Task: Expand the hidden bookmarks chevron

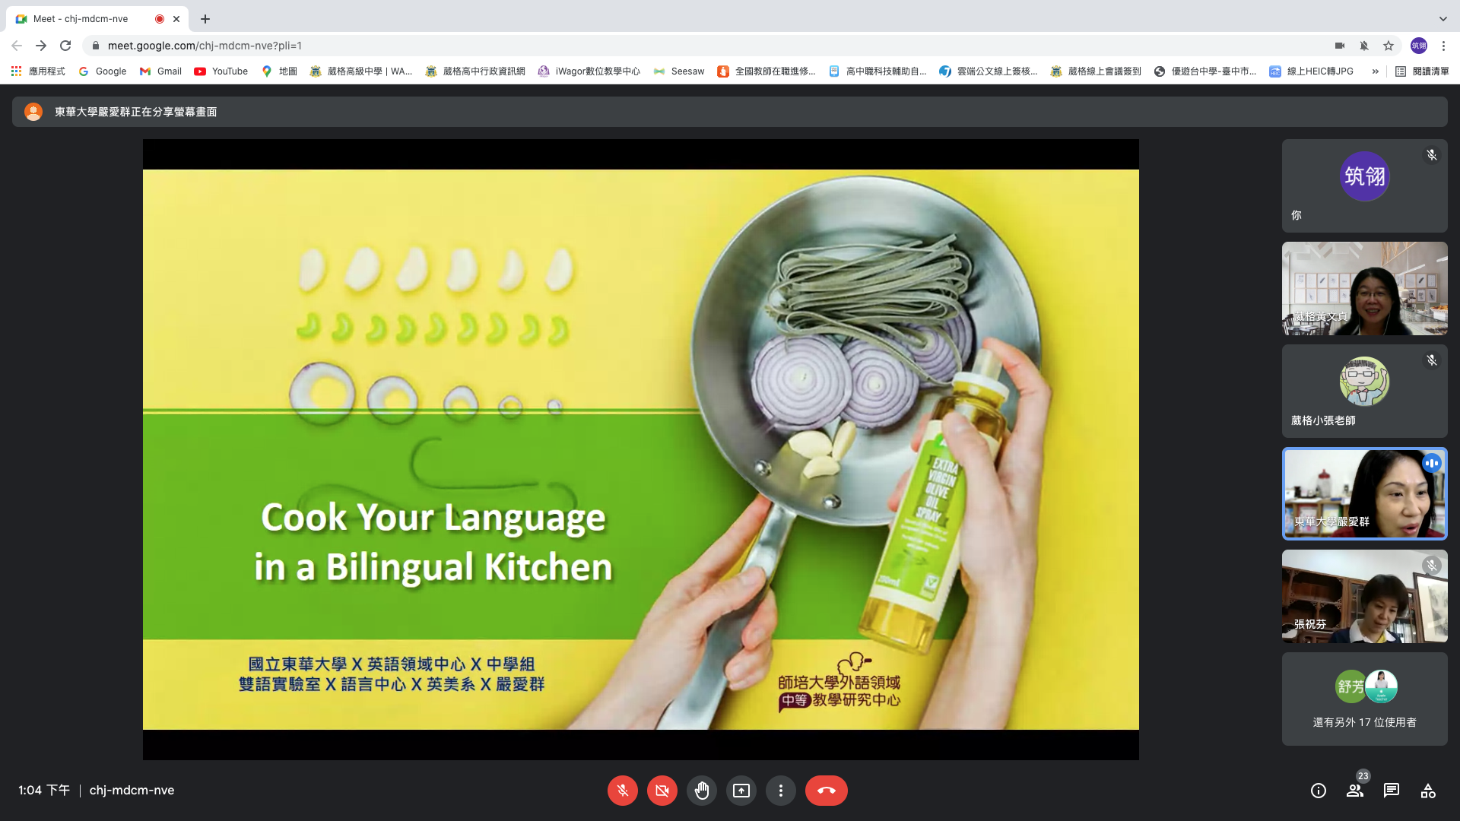Action: coord(1375,71)
